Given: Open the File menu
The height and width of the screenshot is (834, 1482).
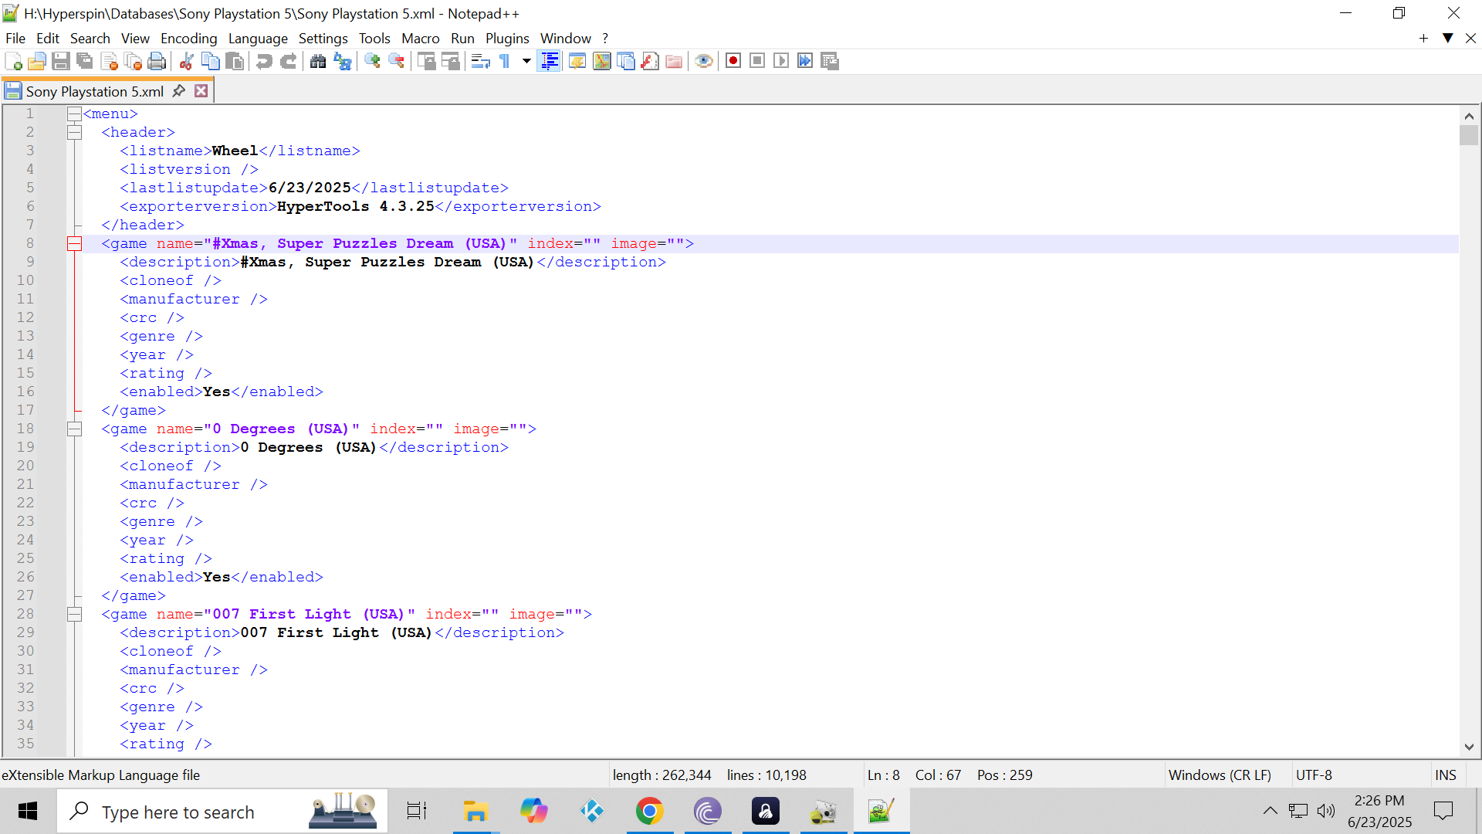Looking at the screenshot, I should 15,39.
